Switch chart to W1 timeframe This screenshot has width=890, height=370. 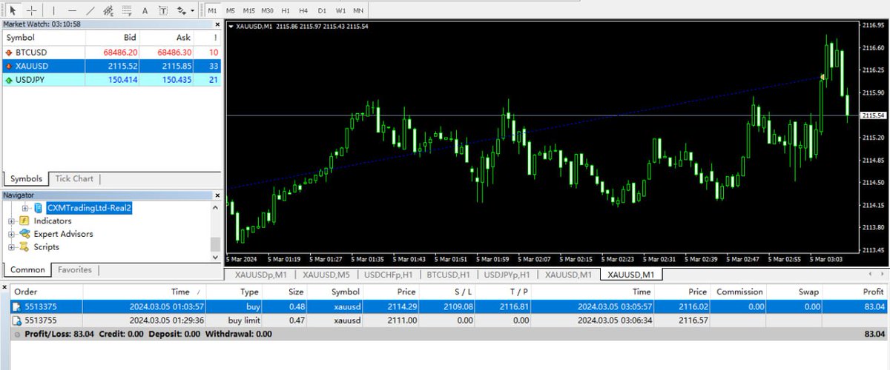coord(340,10)
